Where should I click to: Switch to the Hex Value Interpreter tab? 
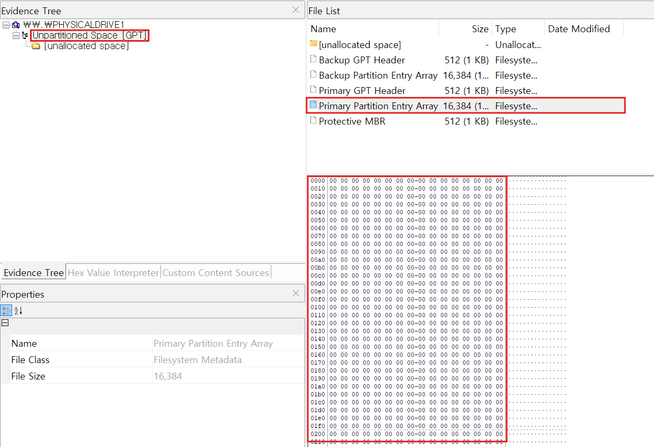tap(113, 273)
